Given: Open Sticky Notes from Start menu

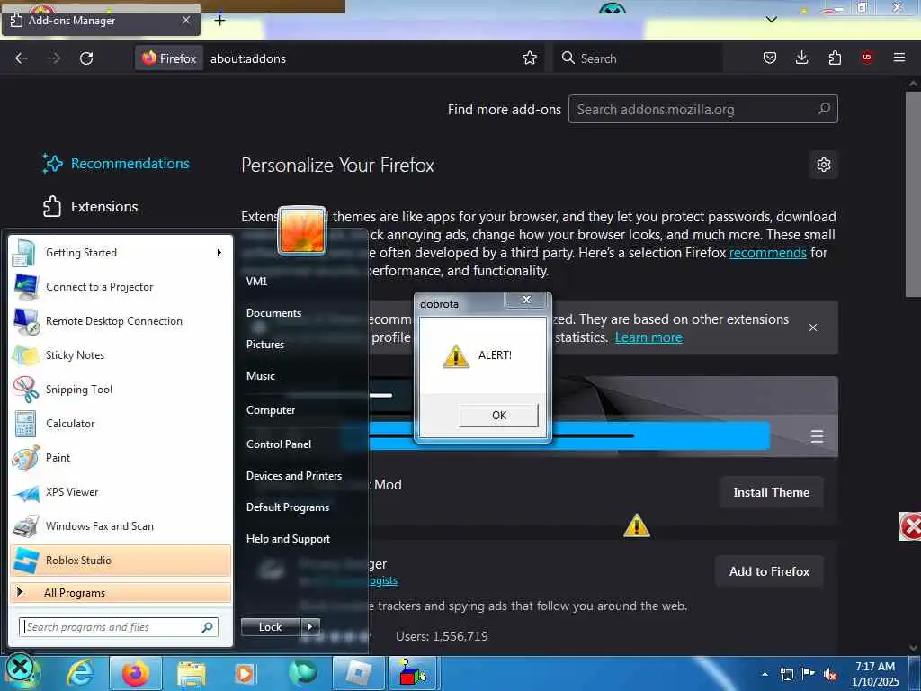Looking at the screenshot, I should [121, 354].
